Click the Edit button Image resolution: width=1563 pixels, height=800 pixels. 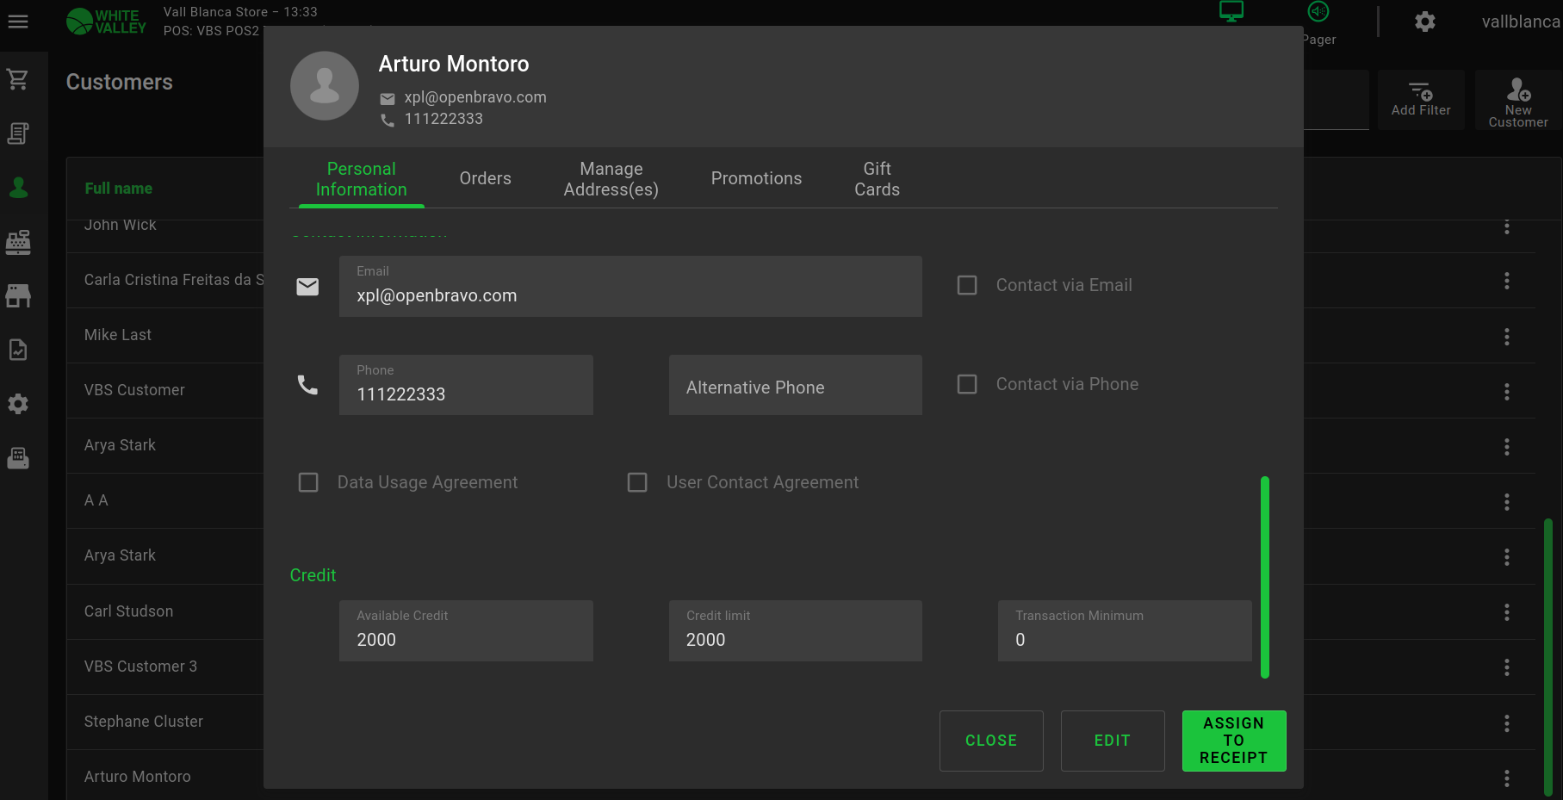coord(1112,741)
